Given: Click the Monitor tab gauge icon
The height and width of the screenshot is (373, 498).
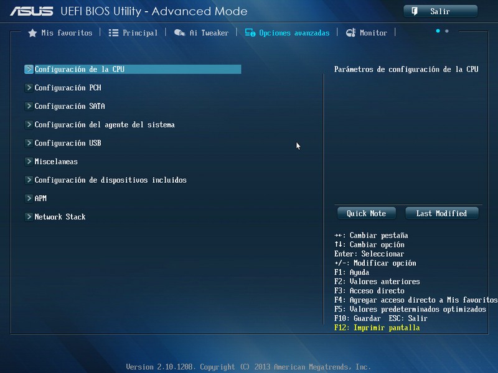Looking at the screenshot, I should tap(351, 33).
